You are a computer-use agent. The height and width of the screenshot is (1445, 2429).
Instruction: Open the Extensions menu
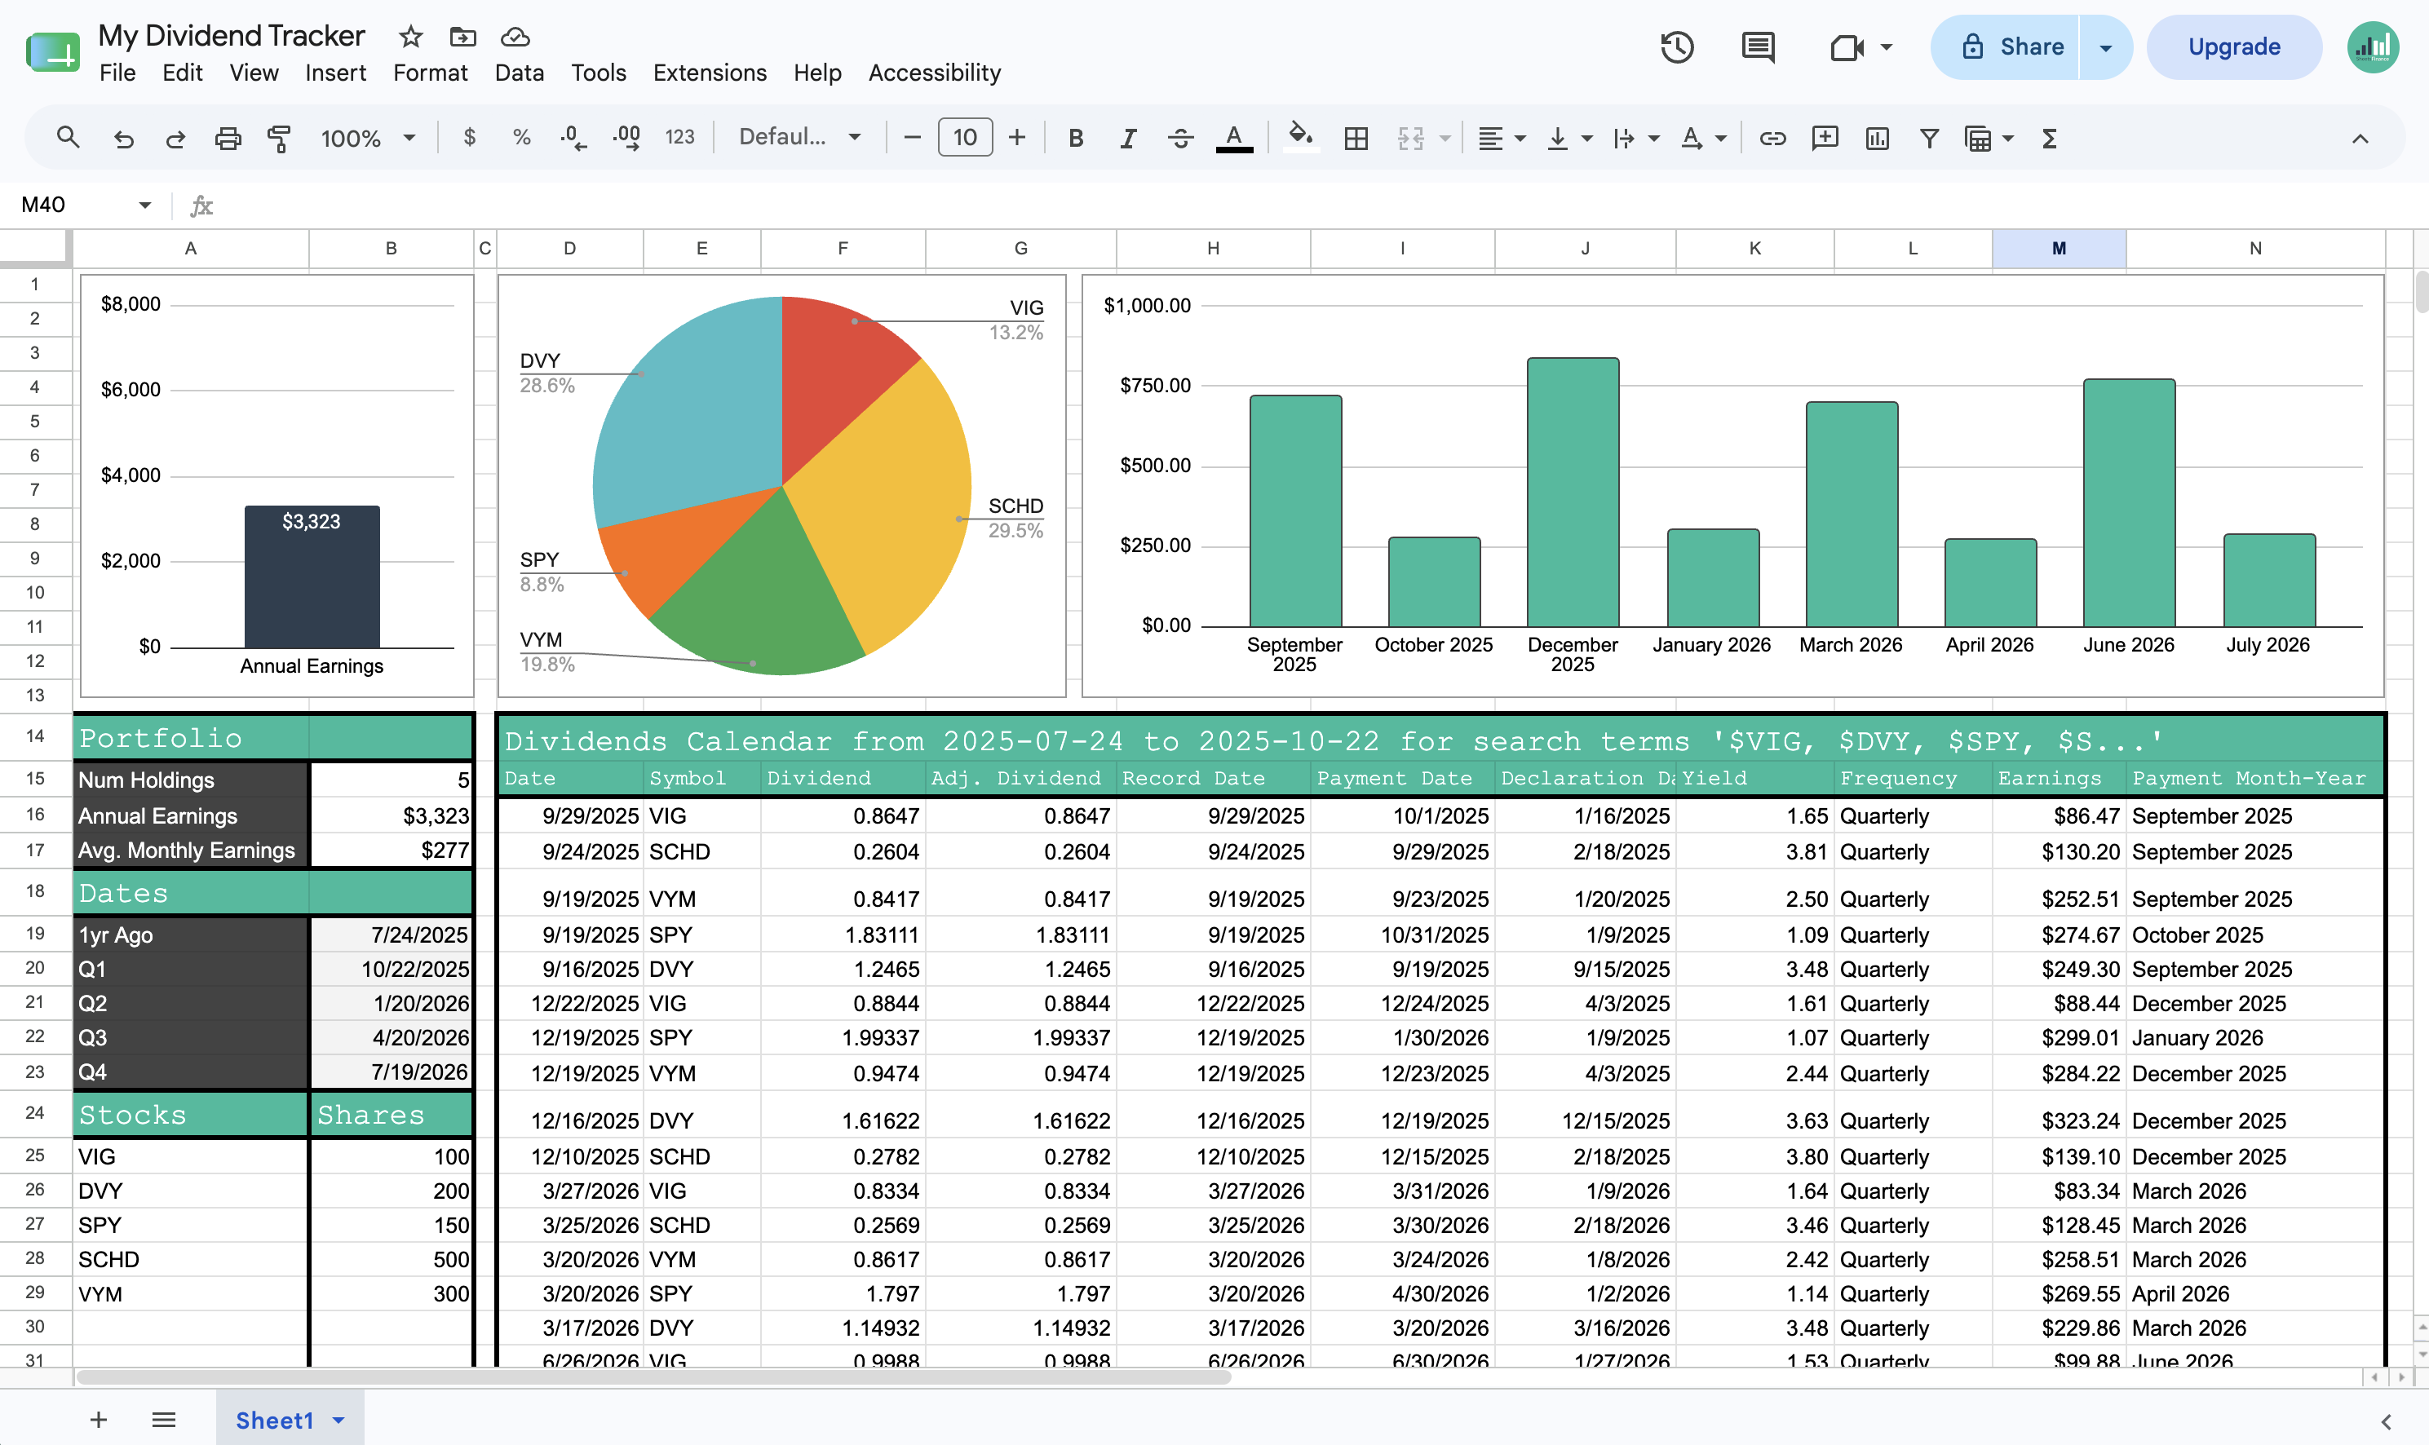tap(710, 73)
